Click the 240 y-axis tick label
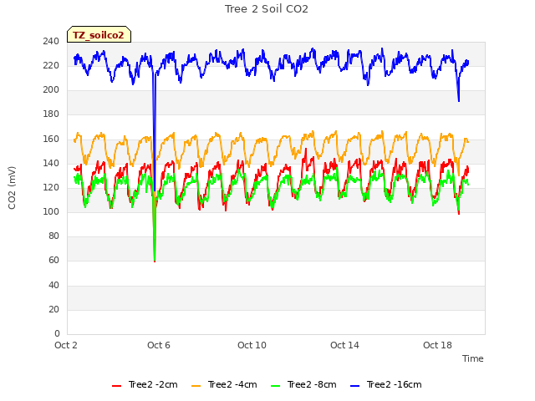Image resolution: width=535 pixels, height=401 pixels. [x=51, y=41]
